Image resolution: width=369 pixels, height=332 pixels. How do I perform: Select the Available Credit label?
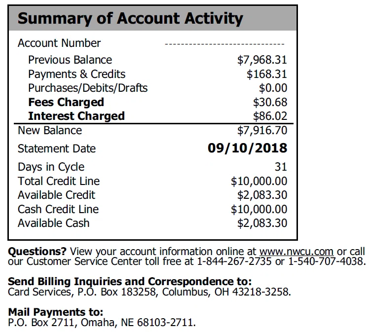point(56,195)
